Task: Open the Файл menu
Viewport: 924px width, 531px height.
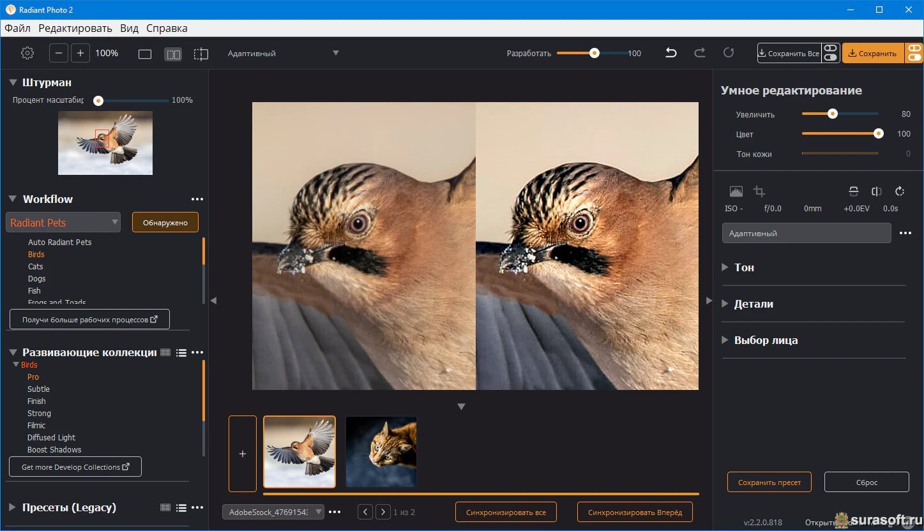Action: coord(17,28)
